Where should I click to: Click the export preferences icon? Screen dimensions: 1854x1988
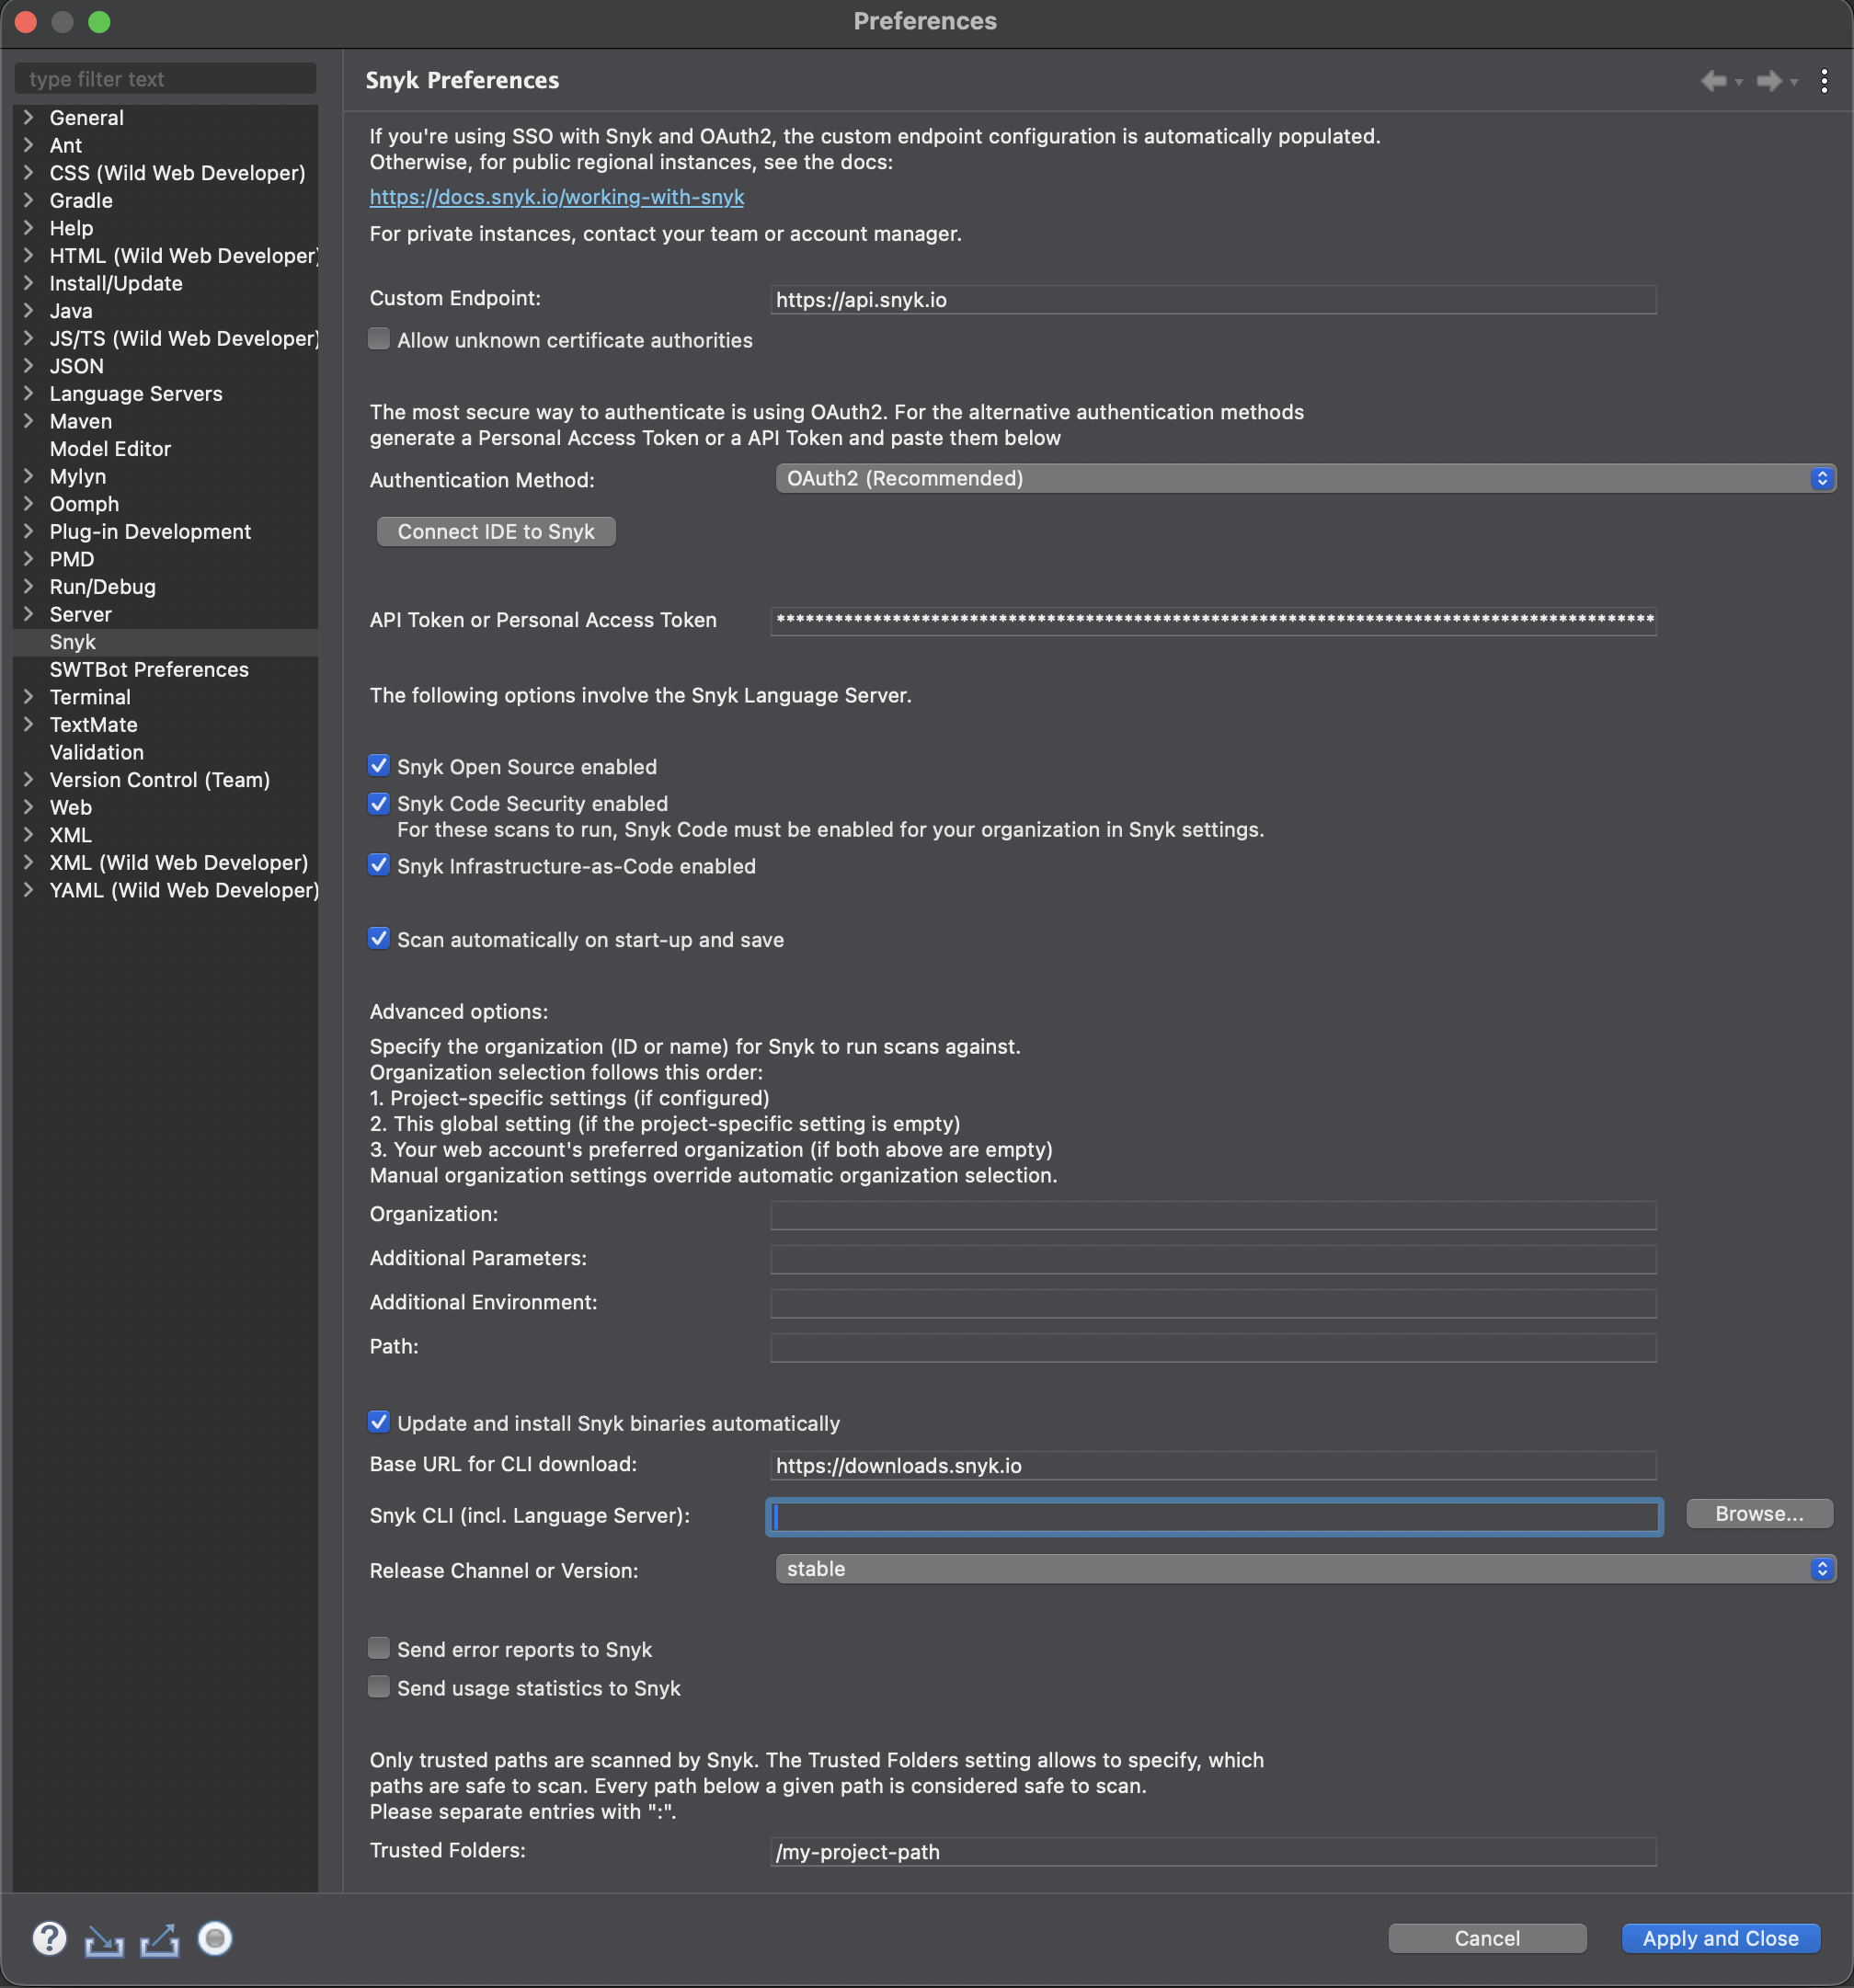[x=159, y=1940]
